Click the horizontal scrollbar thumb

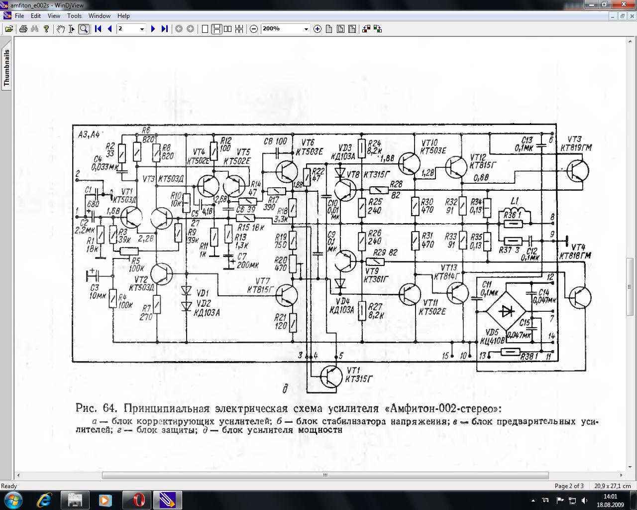(x=325, y=475)
